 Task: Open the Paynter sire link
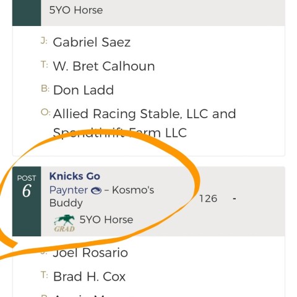pyautogui.click(x=69, y=190)
